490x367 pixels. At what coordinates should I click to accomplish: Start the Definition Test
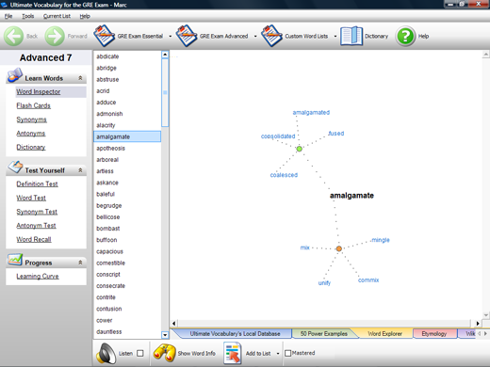point(37,184)
